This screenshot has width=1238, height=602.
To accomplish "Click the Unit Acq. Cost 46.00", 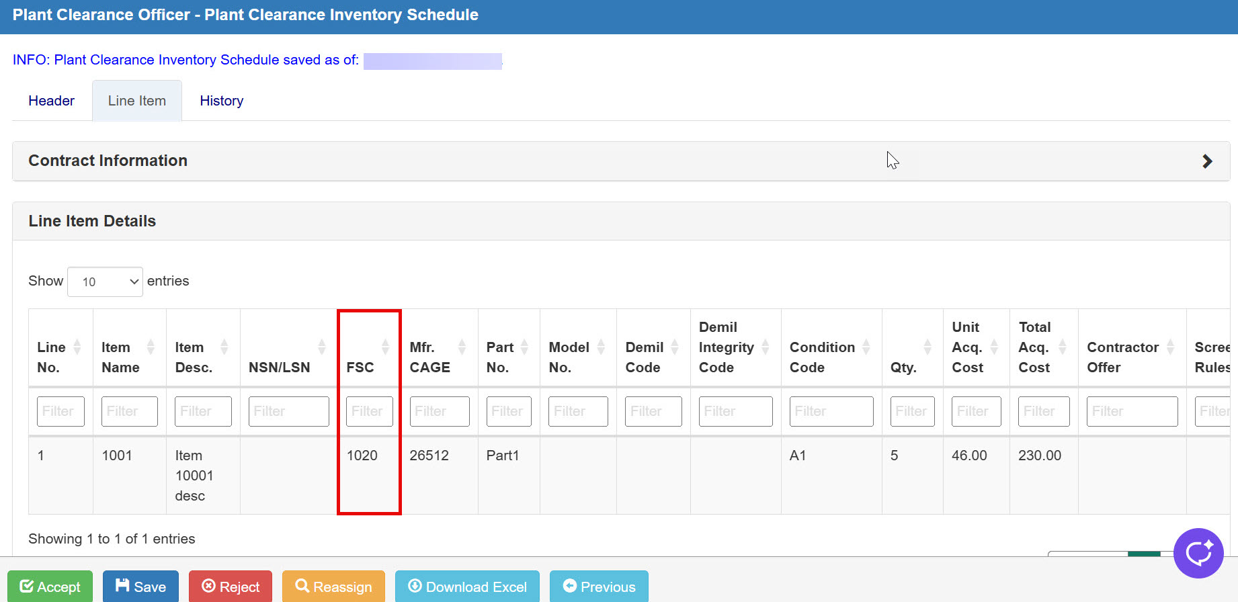I will 969,456.
